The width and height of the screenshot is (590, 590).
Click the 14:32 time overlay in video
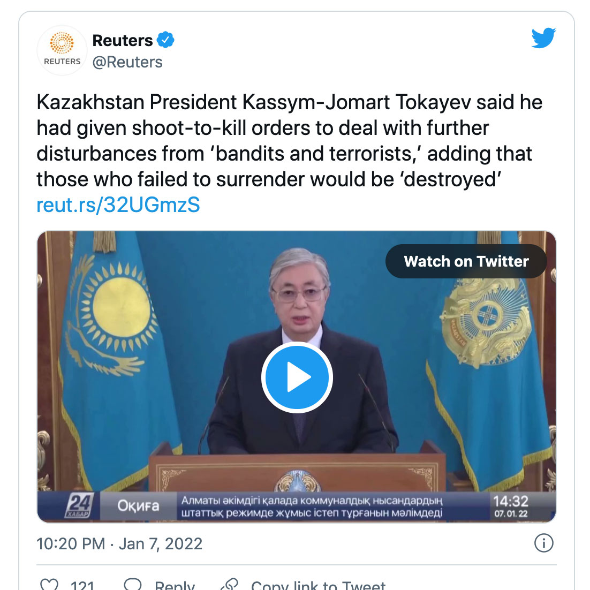(x=510, y=502)
